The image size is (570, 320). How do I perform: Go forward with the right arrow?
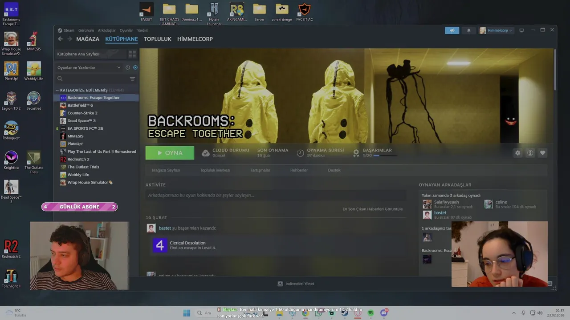click(x=69, y=39)
